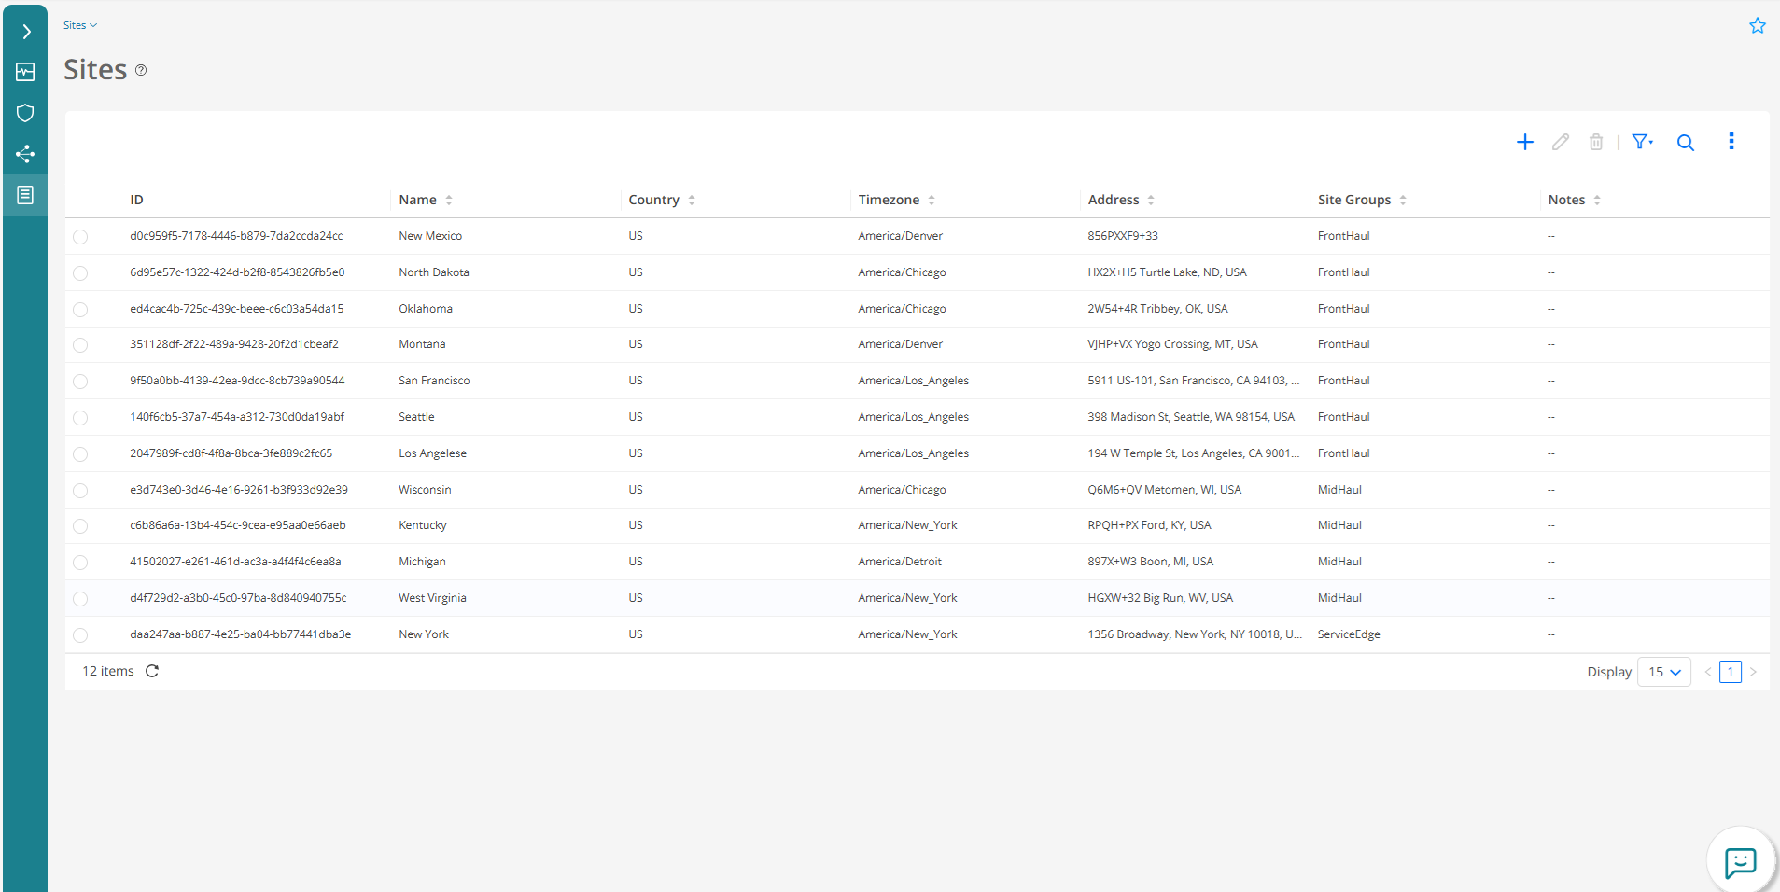This screenshot has width=1780, height=892.
Task: Select the Montana row radio button
Action: [80, 345]
